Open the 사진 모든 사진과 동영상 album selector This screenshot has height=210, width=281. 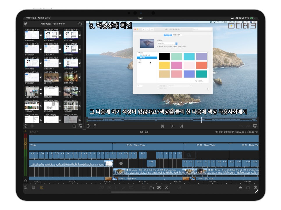[x=53, y=24]
